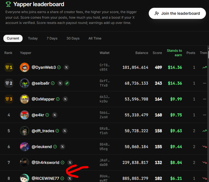Image resolution: width=209 pixels, height=182 pixels.
Task: Show the All Time leaderboard tab
Action: coord(95,38)
